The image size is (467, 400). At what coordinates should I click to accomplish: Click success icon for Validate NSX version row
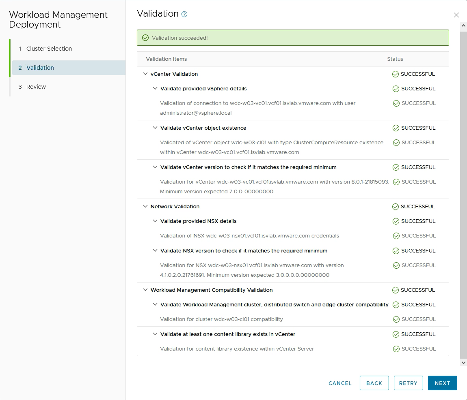coord(396,251)
